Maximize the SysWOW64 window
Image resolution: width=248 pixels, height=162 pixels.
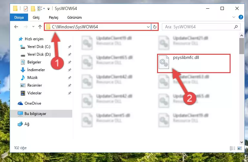coord(222,8)
